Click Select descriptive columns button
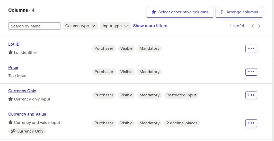The height and width of the screenshot is (141, 274). coord(180,12)
